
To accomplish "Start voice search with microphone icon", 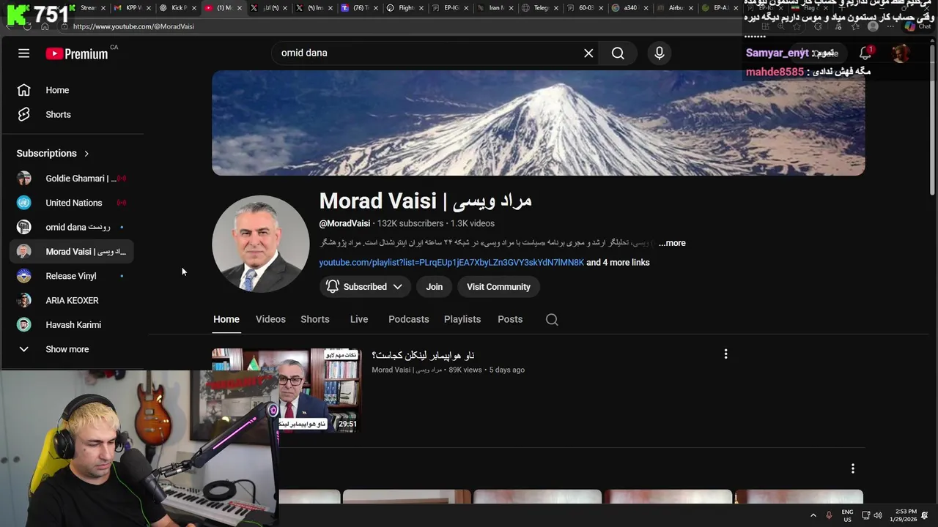I will (660, 53).
